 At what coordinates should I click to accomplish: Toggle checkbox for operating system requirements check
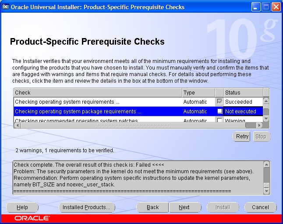219,101
